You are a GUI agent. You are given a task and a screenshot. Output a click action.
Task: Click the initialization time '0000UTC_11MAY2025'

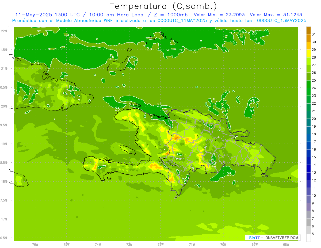182,20
